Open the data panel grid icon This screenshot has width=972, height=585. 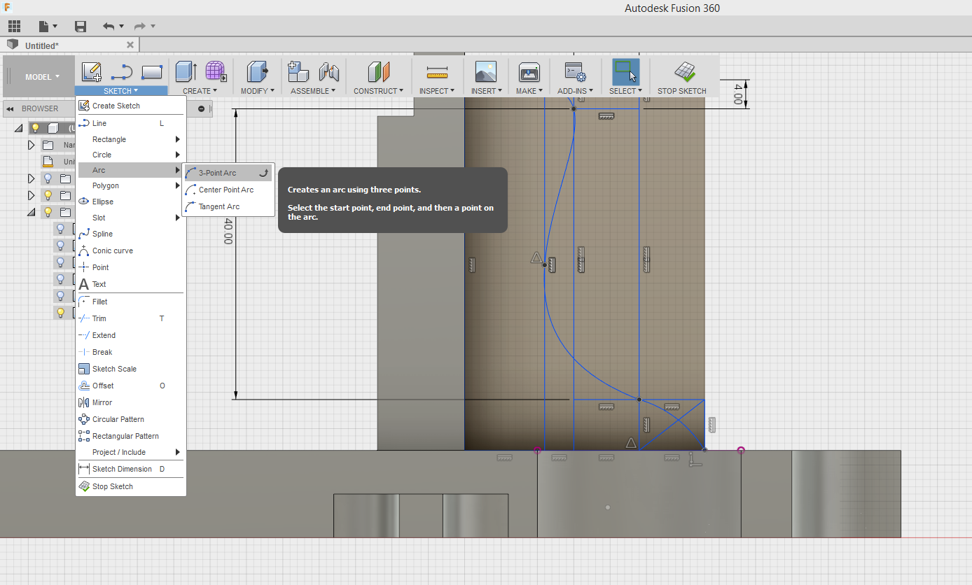[14, 27]
